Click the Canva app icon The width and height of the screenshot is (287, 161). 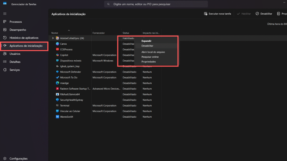tap(57, 44)
